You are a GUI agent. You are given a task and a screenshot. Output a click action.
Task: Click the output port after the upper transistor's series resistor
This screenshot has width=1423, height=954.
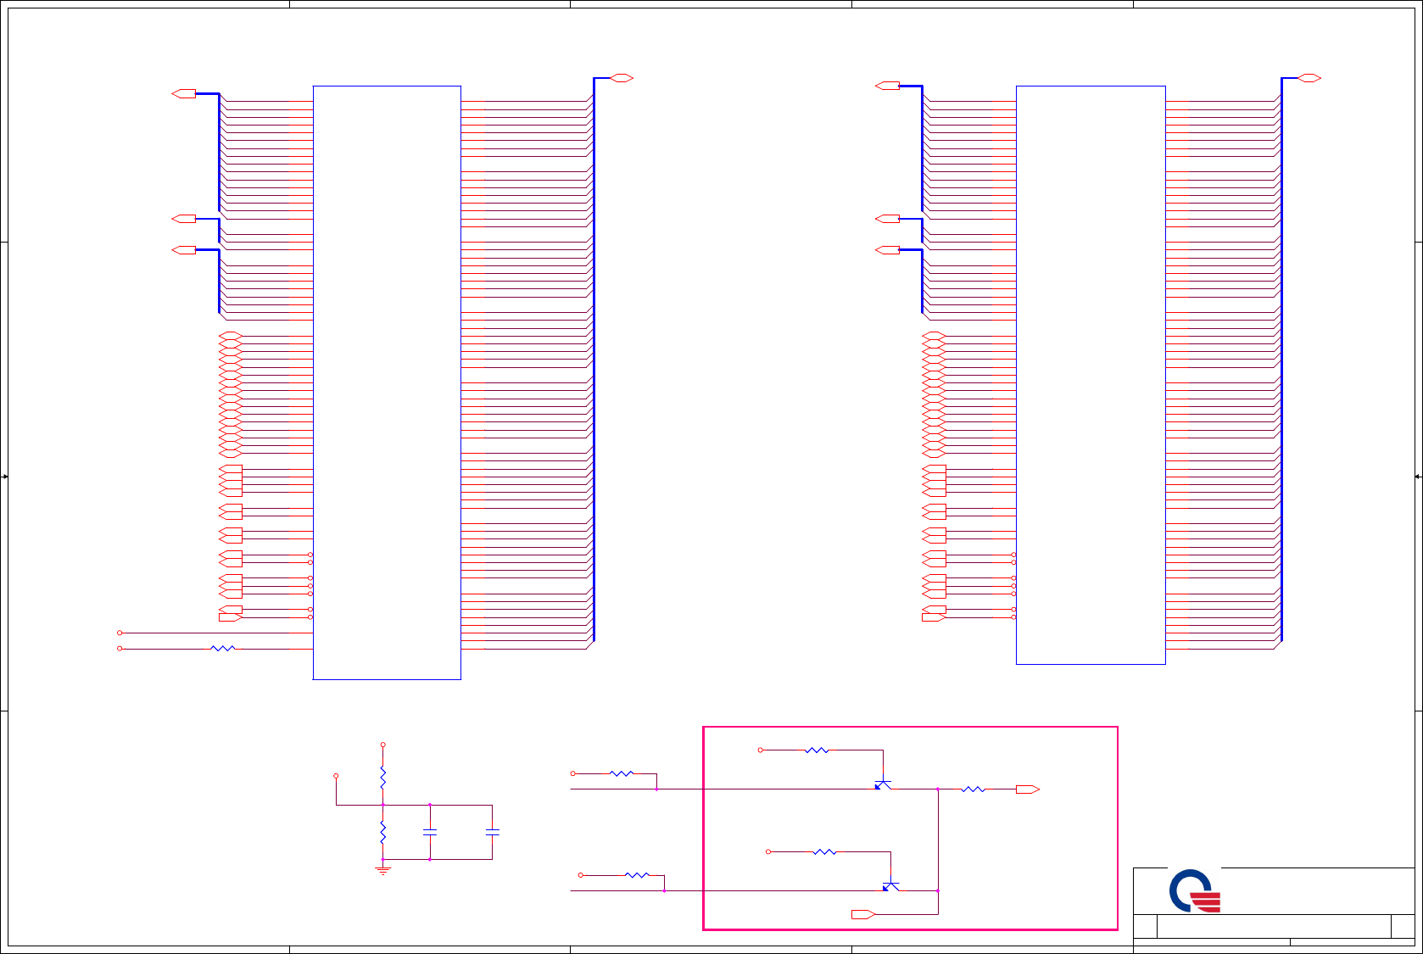[x=1028, y=789]
